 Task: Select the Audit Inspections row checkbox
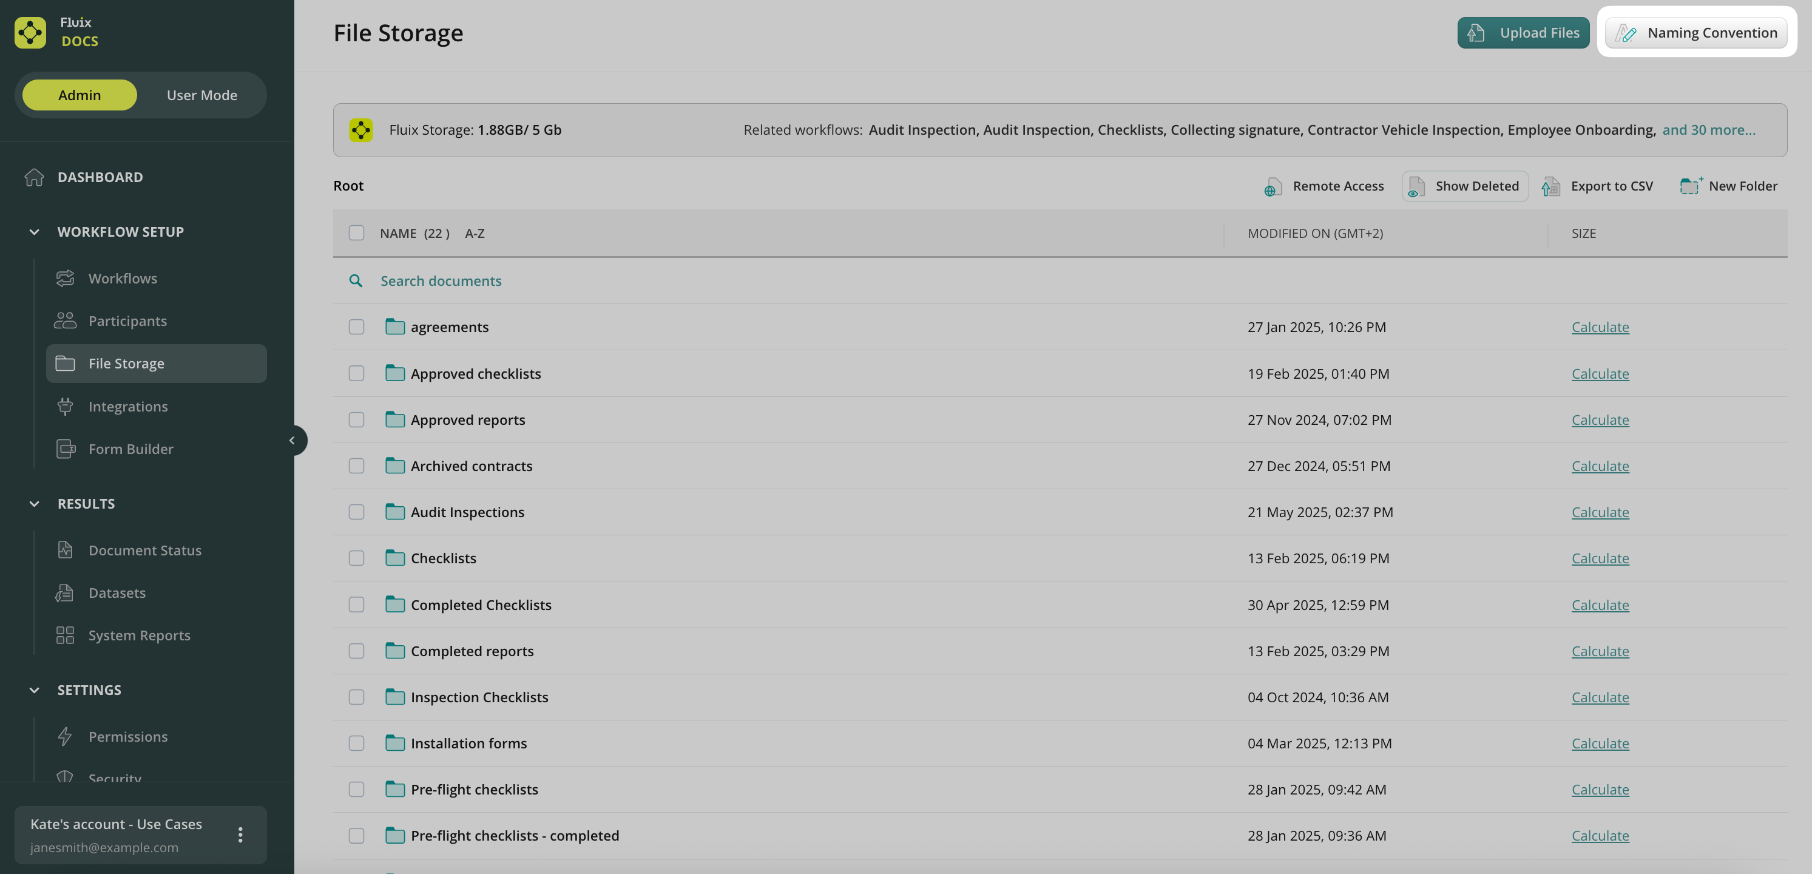pyautogui.click(x=357, y=512)
